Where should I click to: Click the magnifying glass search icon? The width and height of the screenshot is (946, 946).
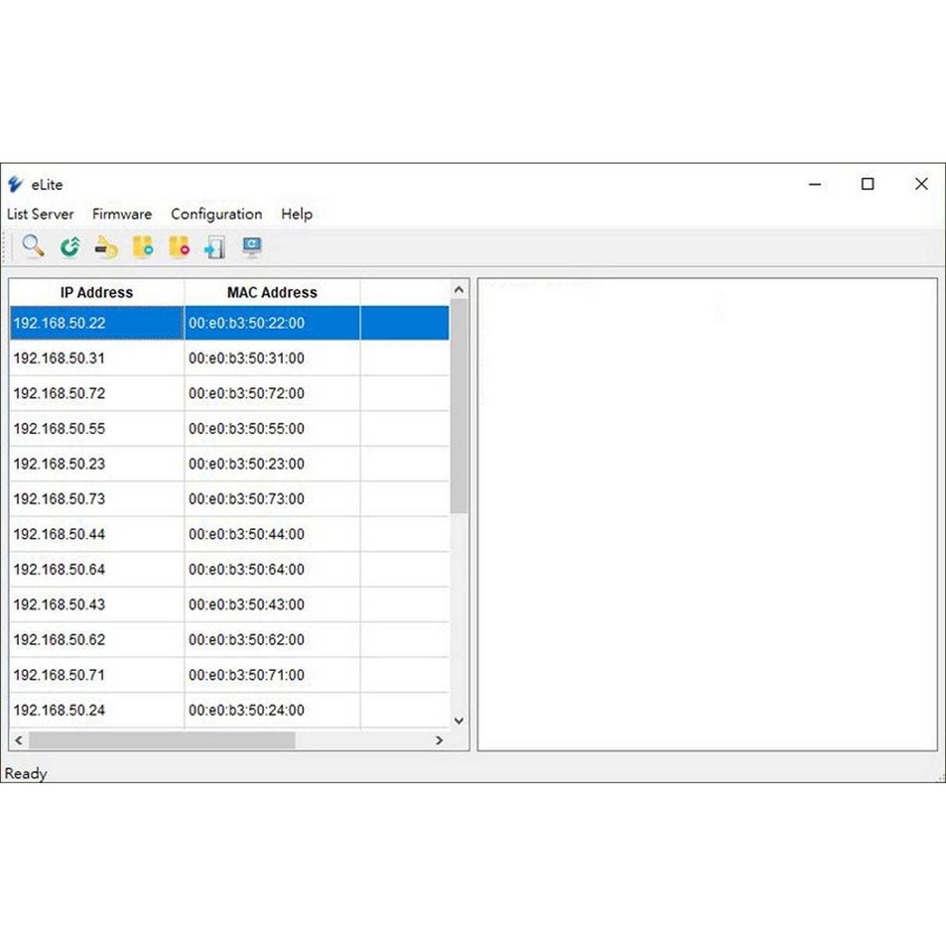coord(33,246)
